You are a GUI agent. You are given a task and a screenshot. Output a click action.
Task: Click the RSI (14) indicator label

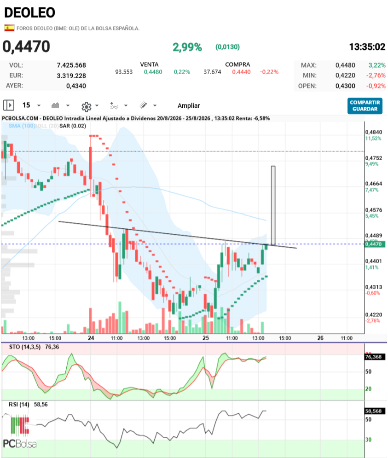pyautogui.click(x=19, y=405)
